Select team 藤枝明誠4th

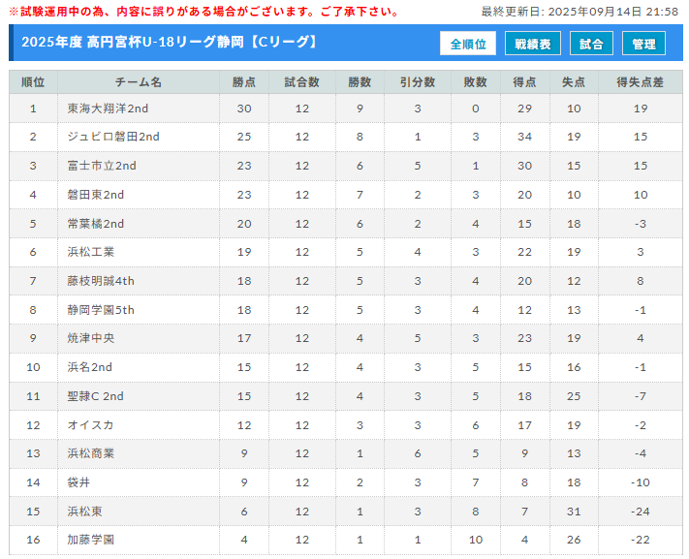101,281
